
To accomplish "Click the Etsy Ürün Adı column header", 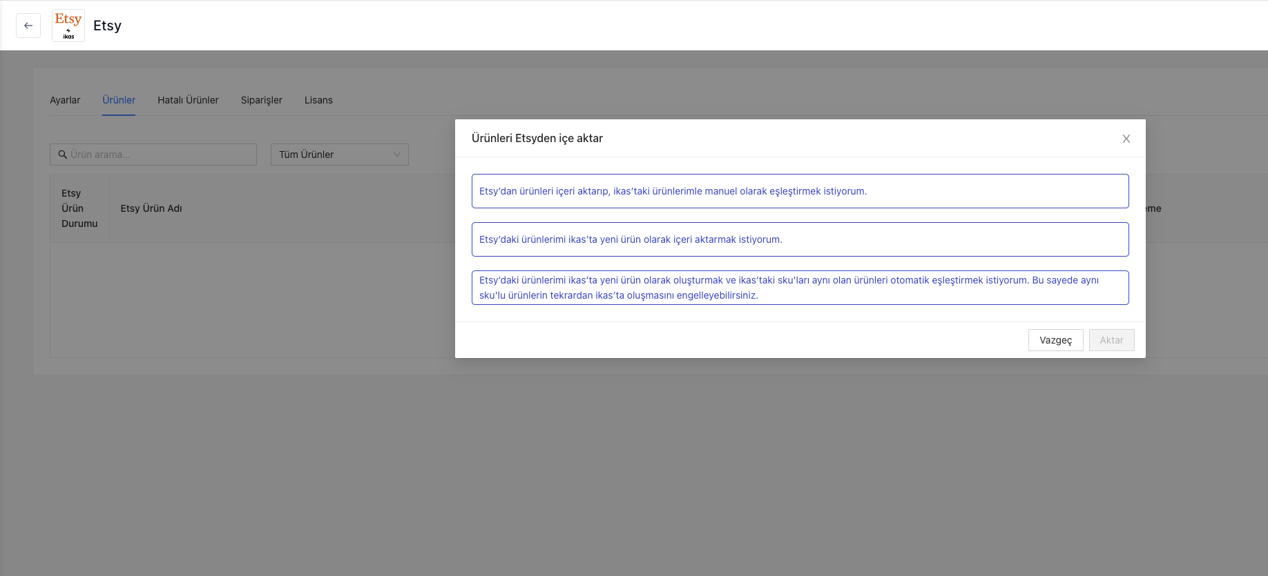I will pyautogui.click(x=151, y=208).
